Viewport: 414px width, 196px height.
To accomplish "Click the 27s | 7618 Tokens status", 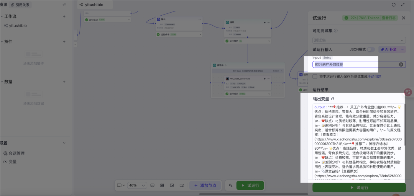I will click(364, 18).
